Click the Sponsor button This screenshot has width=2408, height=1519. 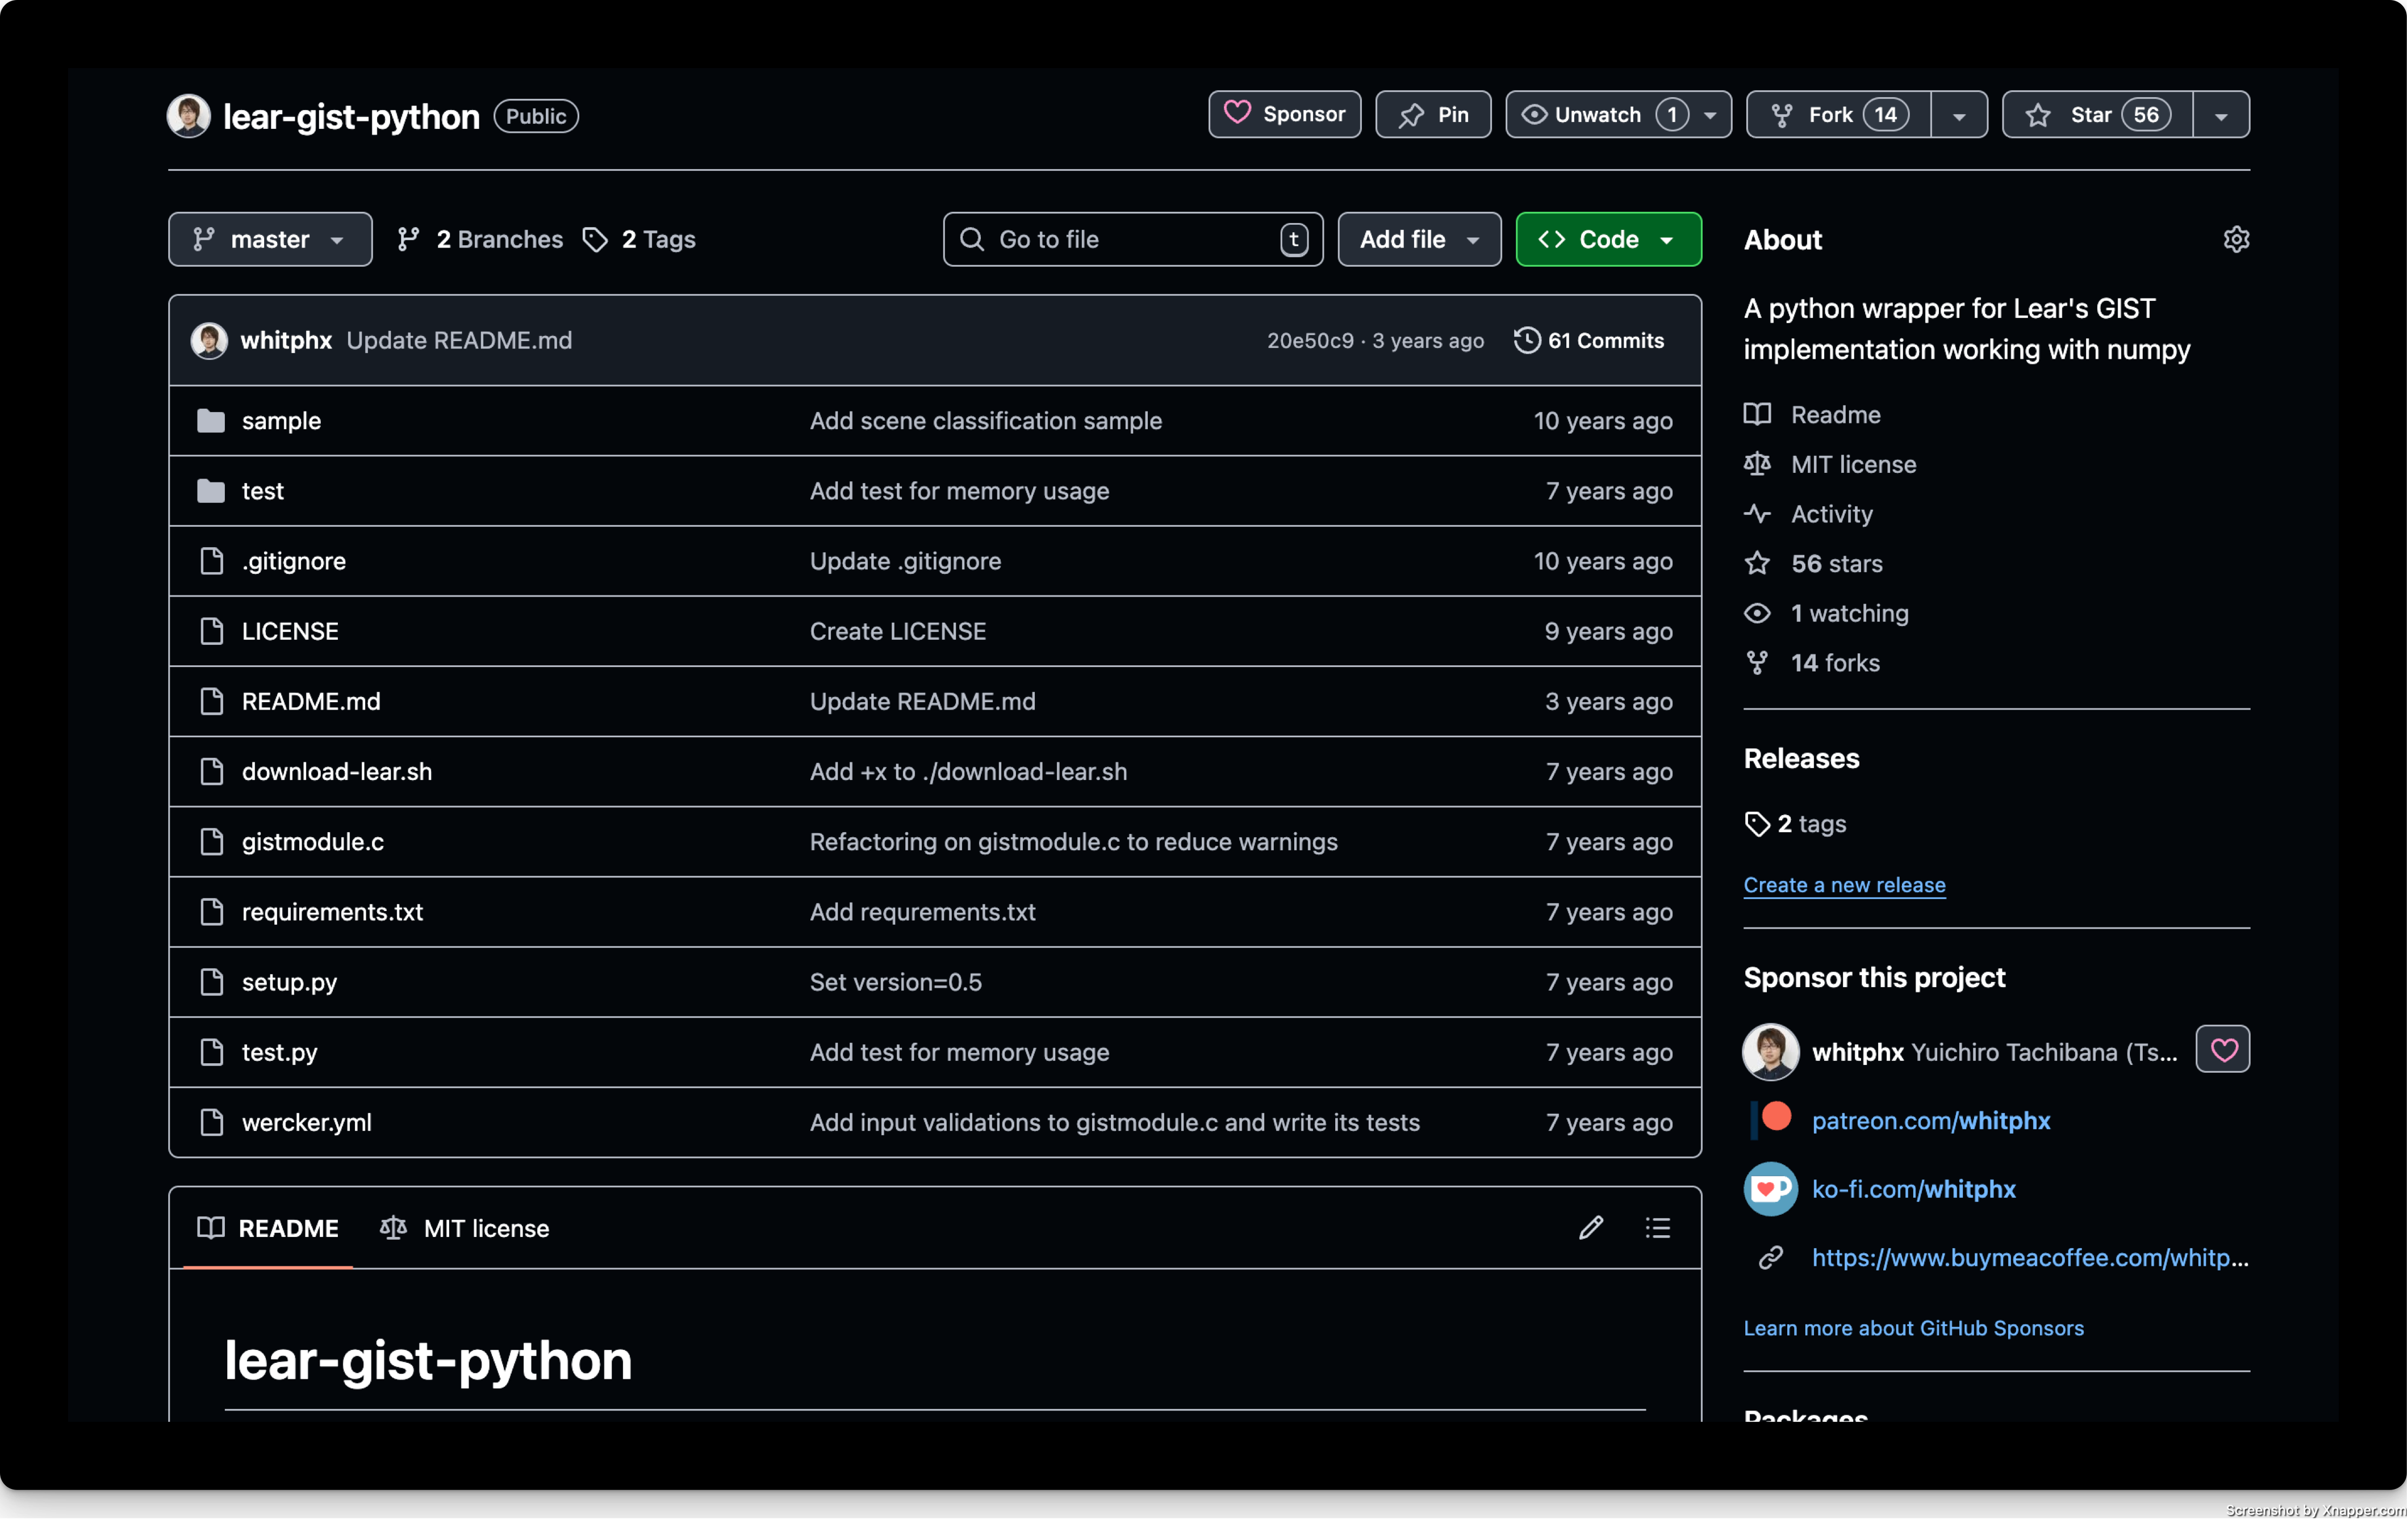click(1284, 115)
